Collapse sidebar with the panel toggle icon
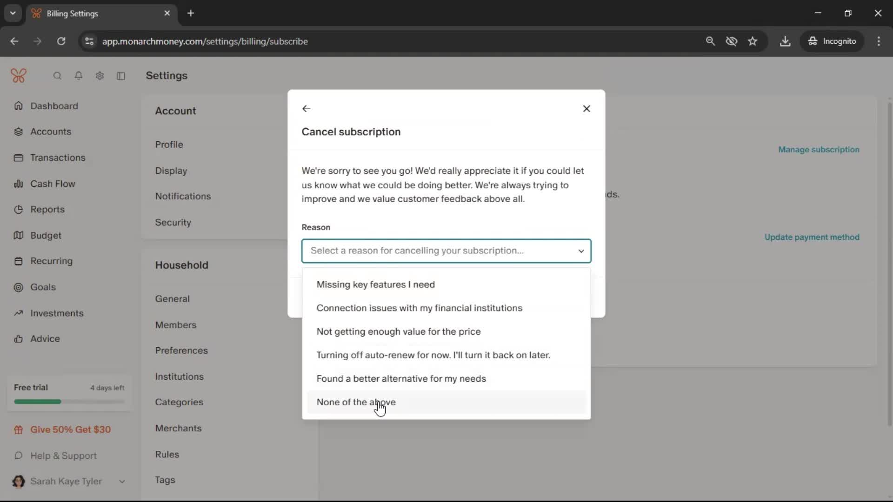The height and width of the screenshot is (502, 893). click(x=121, y=76)
